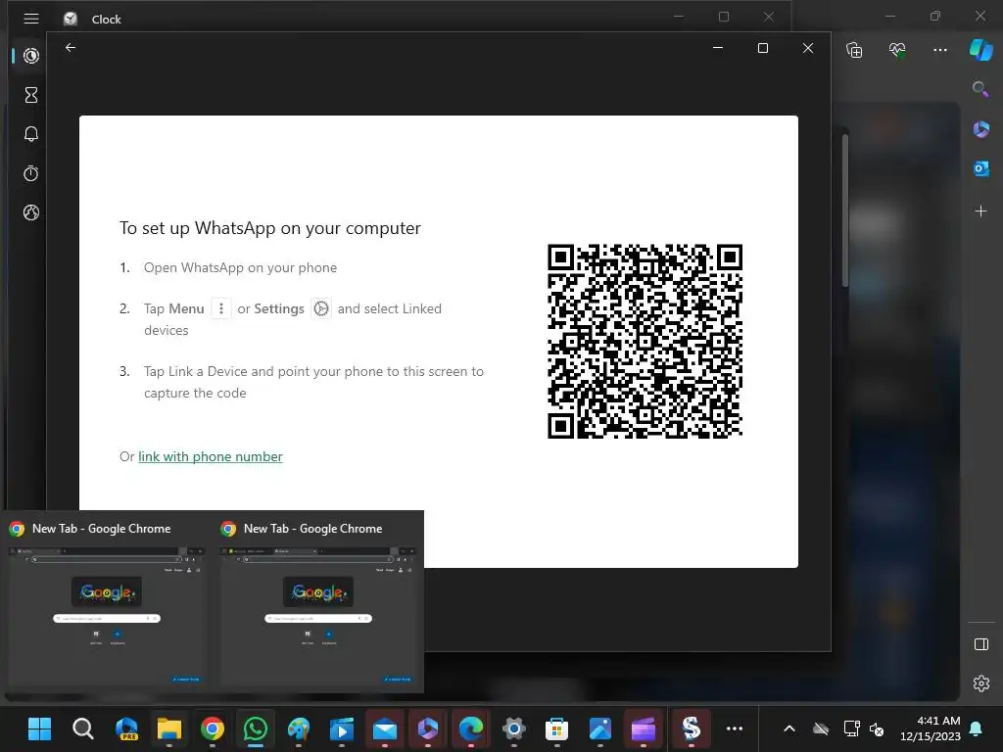The width and height of the screenshot is (1003, 752).
Task: Open the Timer hourglass icon in Clock sidebar
Action: (x=30, y=95)
